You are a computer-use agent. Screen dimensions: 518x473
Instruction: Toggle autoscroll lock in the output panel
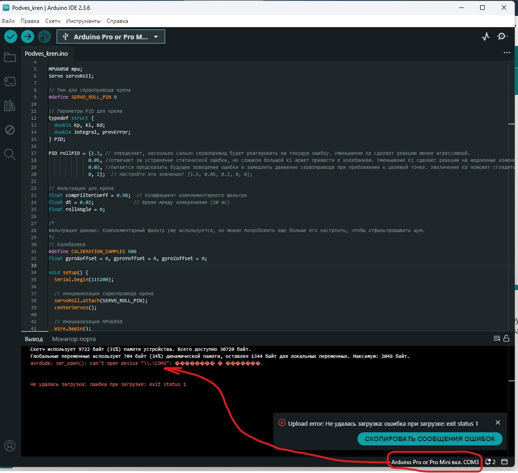pyautogui.click(x=507, y=339)
